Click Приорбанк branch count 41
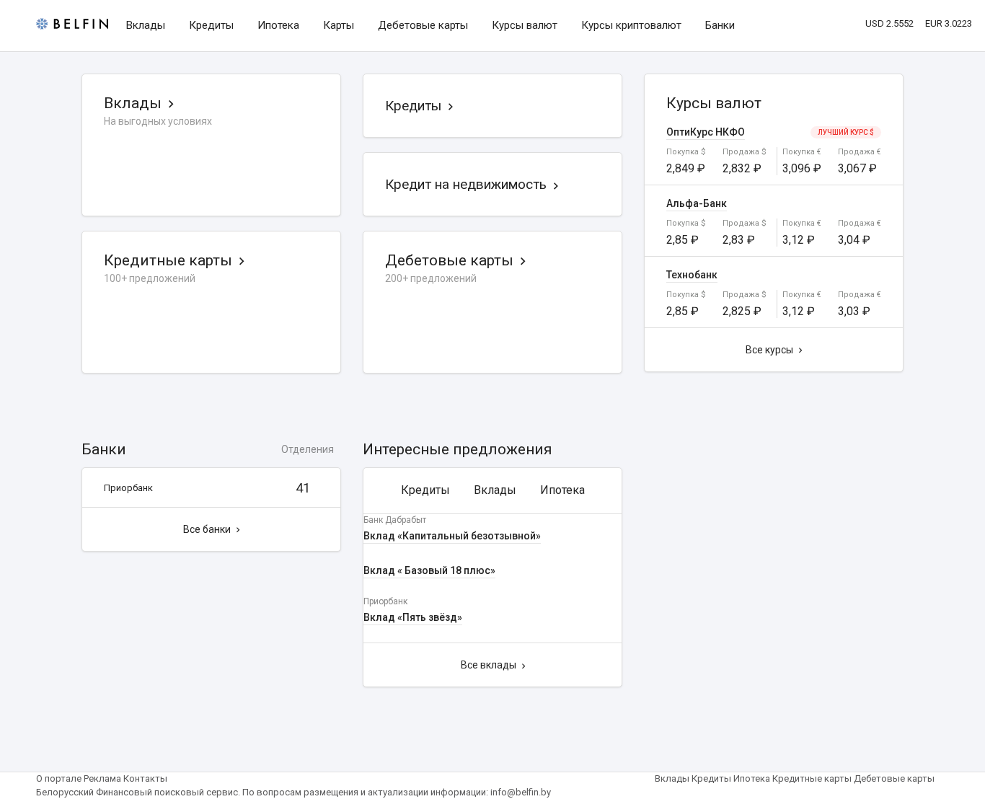985x799 pixels. [303, 488]
